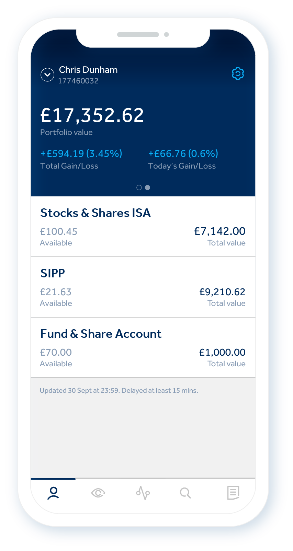This screenshot has width=293, height=551.
Task: Open the news document icon
Action: pos(233,493)
